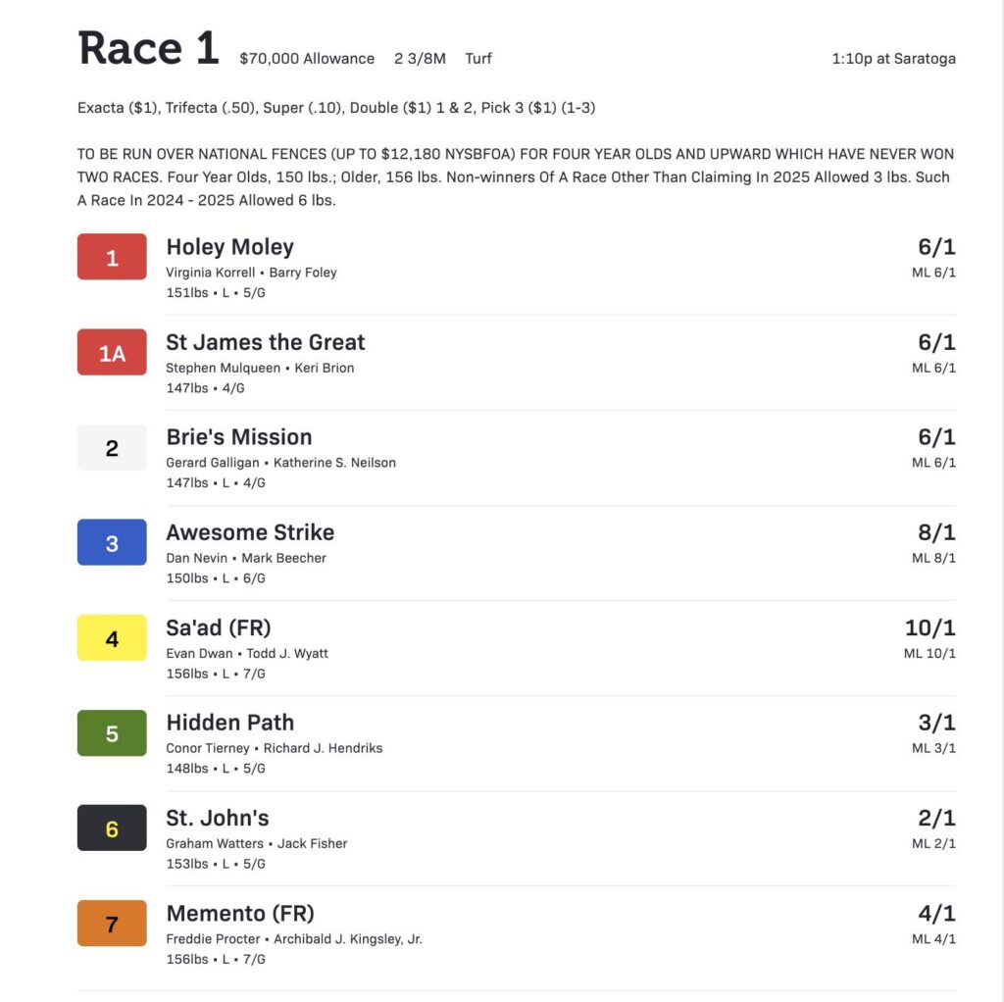Select the orange number 7 badge
The width and height of the screenshot is (1004, 1002).
tap(112, 924)
